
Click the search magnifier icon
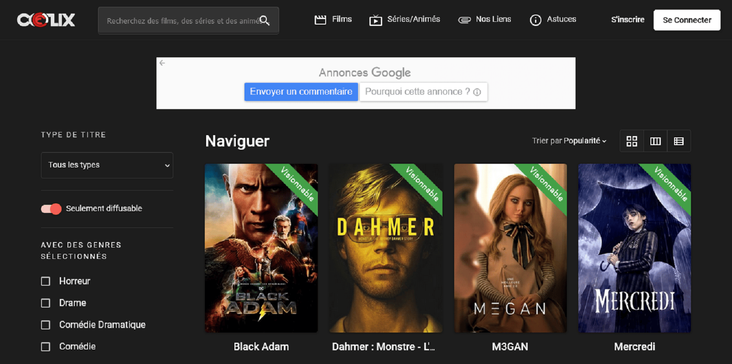click(x=265, y=20)
